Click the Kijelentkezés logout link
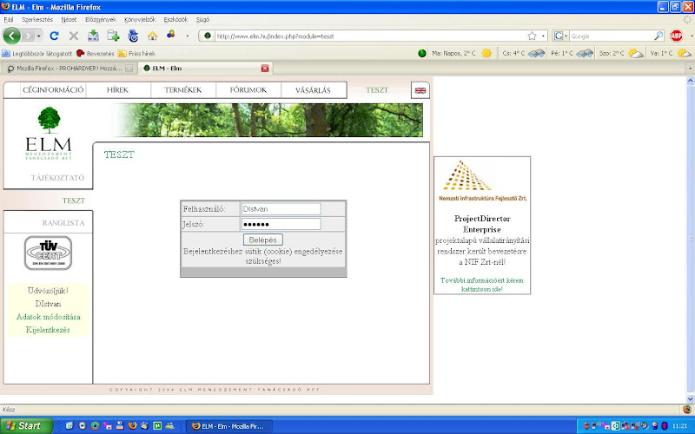The width and height of the screenshot is (695, 434). tap(48, 330)
